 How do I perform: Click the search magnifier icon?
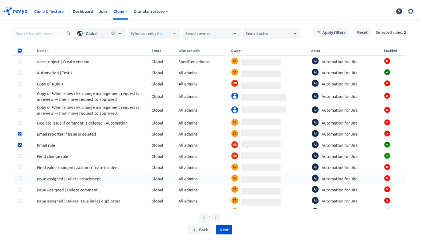click(x=68, y=34)
